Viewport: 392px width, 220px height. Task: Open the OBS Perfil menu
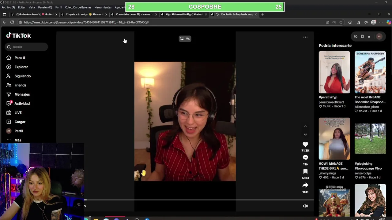[58, 7]
